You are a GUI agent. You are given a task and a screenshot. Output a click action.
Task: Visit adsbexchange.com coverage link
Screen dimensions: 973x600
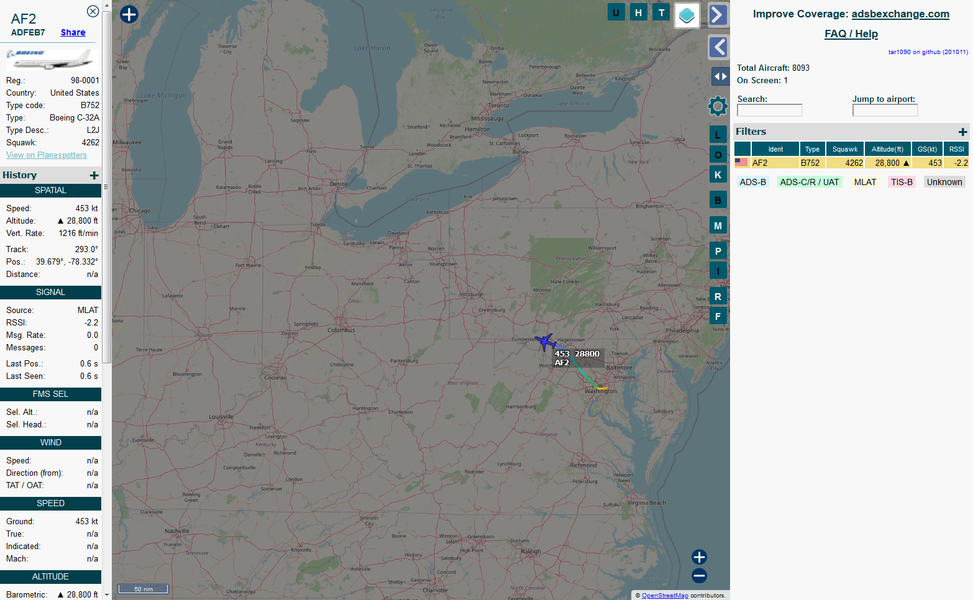(x=900, y=14)
